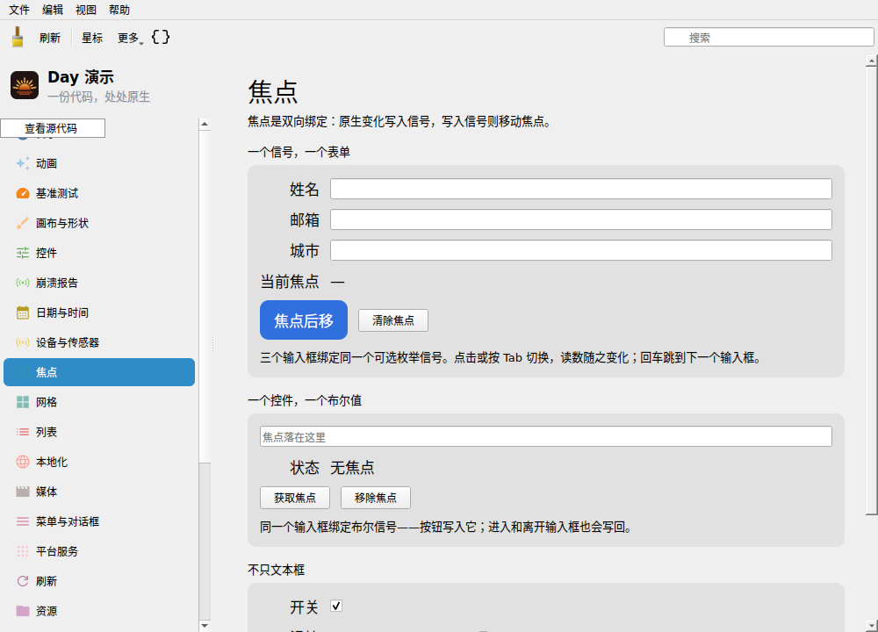Click the 获取焦点 button
The width and height of the screenshot is (878, 632).
point(294,498)
